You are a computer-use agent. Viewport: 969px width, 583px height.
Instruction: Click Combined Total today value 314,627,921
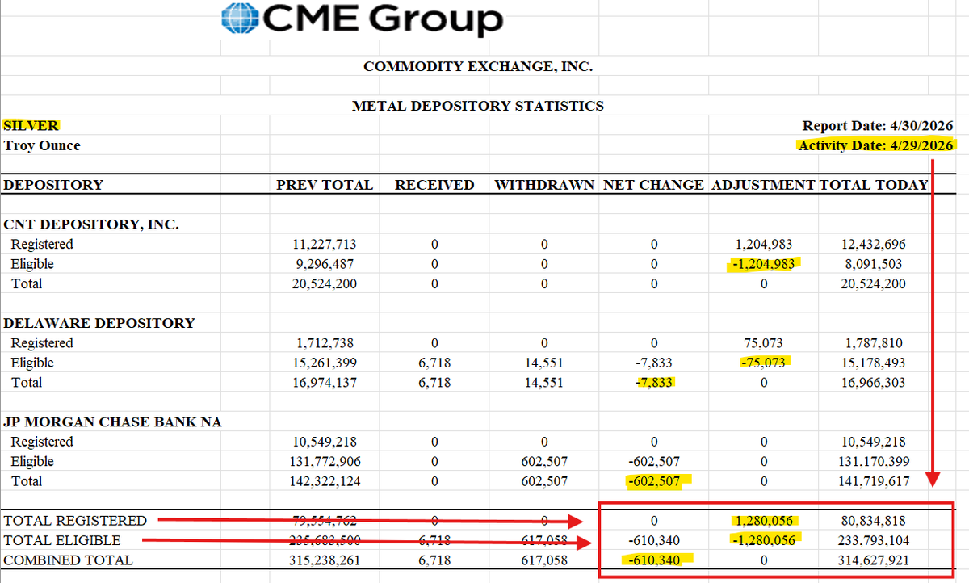(x=873, y=560)
